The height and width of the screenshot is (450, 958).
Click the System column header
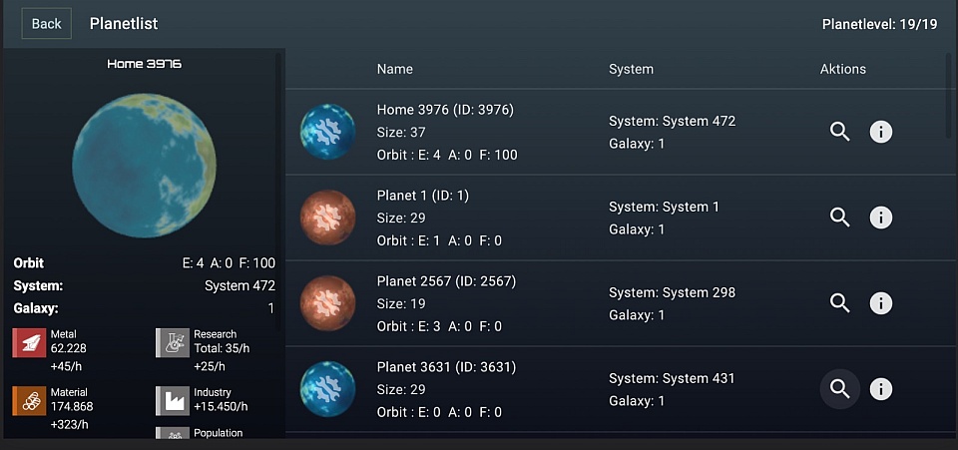click(x=631, y=69)
